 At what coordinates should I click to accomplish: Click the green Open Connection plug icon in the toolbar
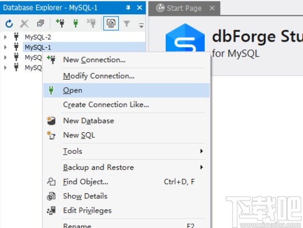(x=75, y=23)
